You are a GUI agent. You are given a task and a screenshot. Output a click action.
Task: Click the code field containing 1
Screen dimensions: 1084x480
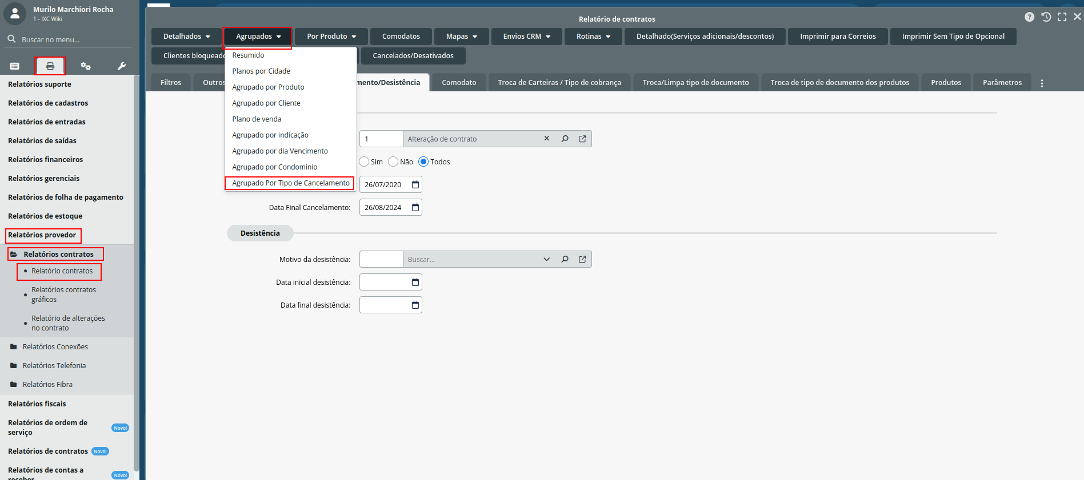[x=381, y=139]
